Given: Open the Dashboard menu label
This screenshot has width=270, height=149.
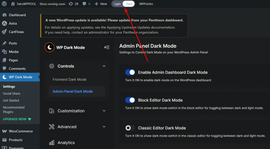Looking at the screenshot, I should tap(17, 15).
